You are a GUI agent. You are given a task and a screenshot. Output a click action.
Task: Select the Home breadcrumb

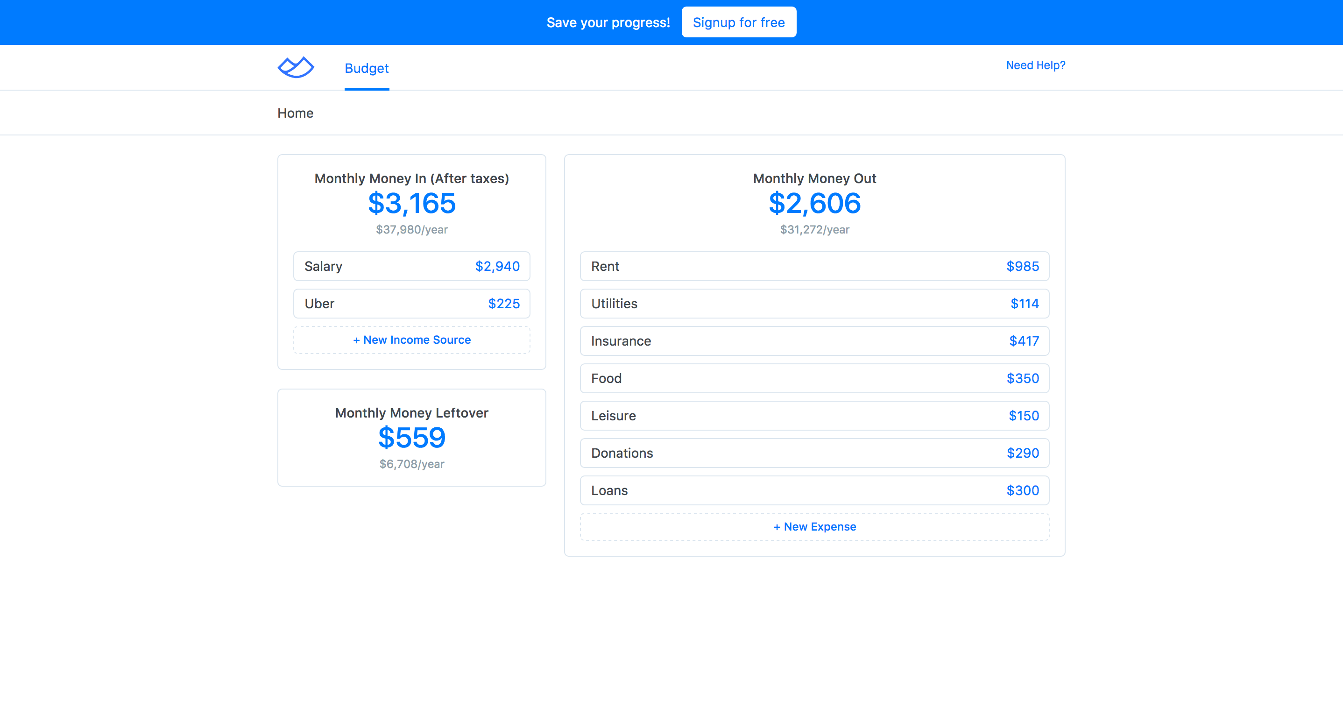[295, 113]
